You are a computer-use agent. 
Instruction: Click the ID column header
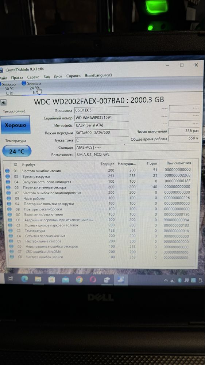point(15,164)
